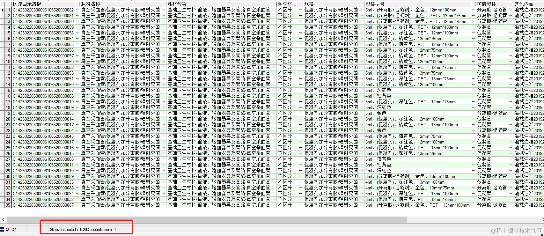
Task: Click the blue-black striped status bar icon
Action: (2, 229)
